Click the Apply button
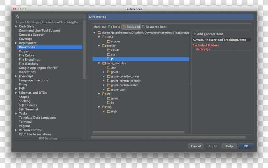Image resolution: width=268 pixels, height=168 pixels. tap(212, 146)
